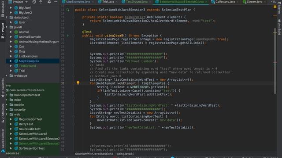
Task: Open the Database tool window
Action: coord(3,9)
